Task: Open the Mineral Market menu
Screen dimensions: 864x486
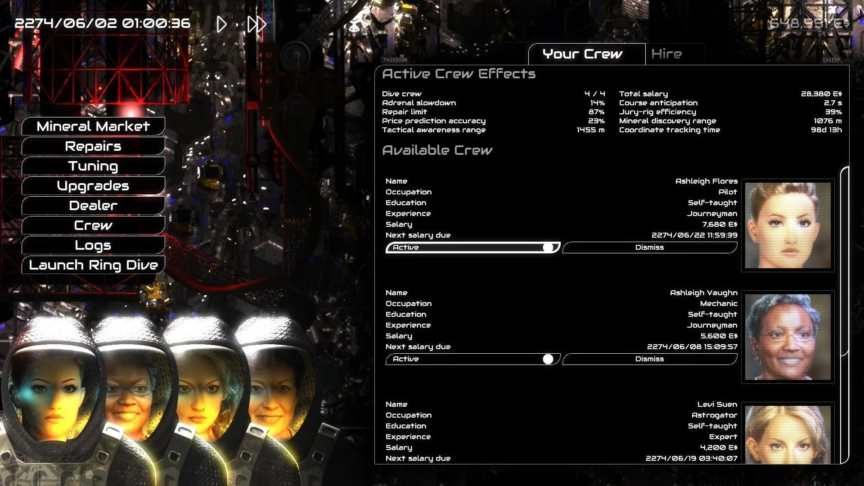Action: [93, 126]
